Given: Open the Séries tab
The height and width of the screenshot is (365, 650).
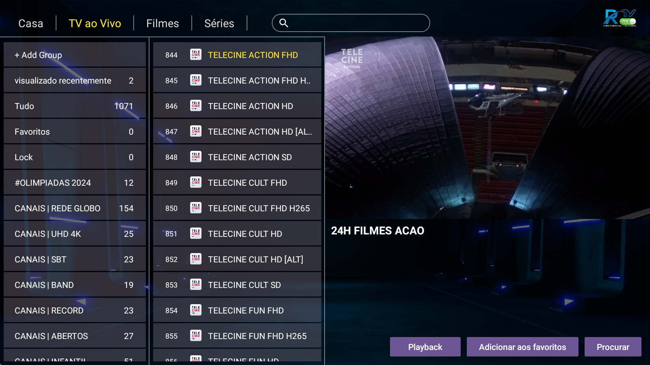Looking at the screenshot, I should (219, 24).
